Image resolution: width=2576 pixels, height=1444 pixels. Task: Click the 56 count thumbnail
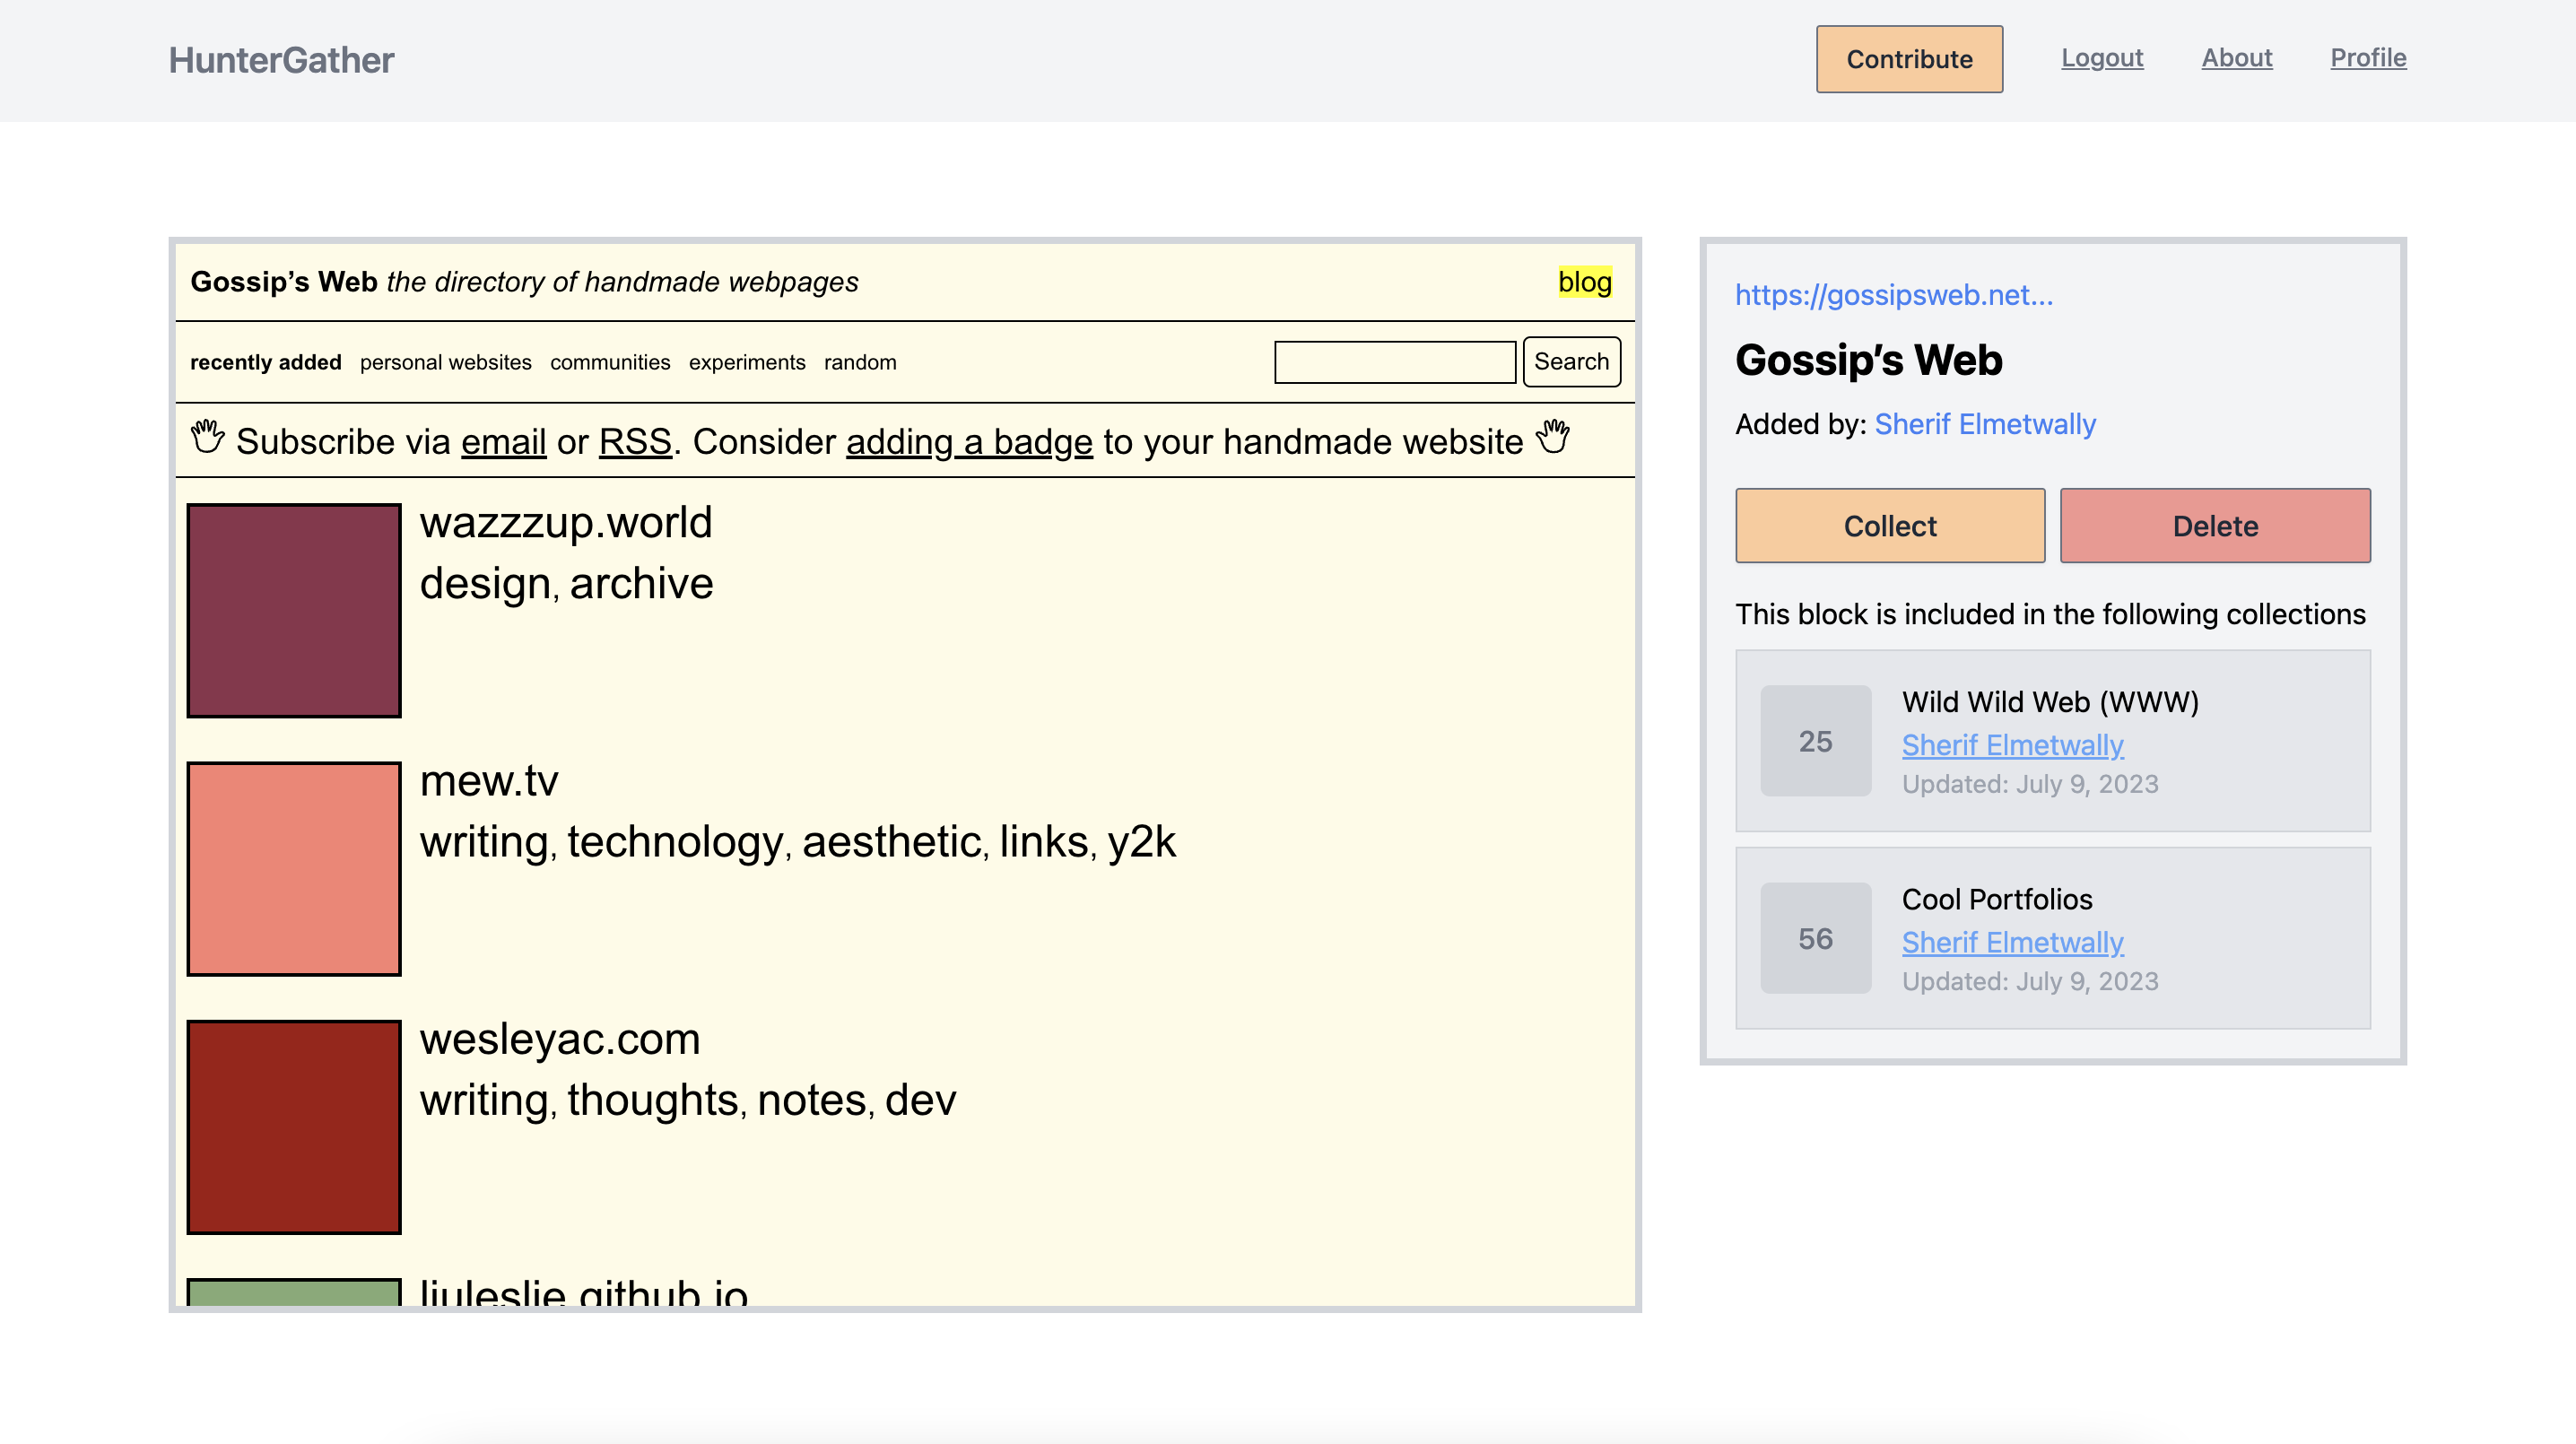[1816, 938]
